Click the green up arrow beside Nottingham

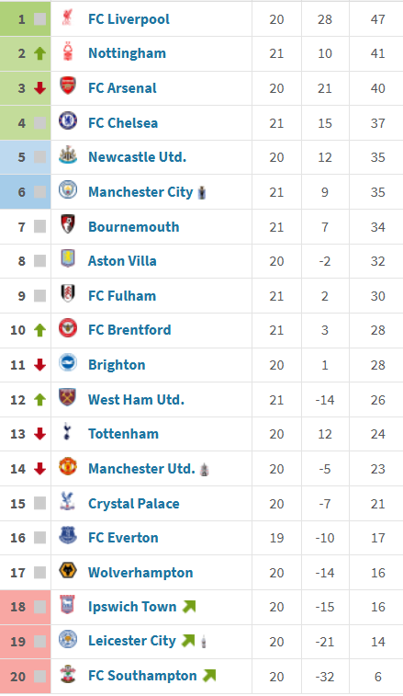39,53
